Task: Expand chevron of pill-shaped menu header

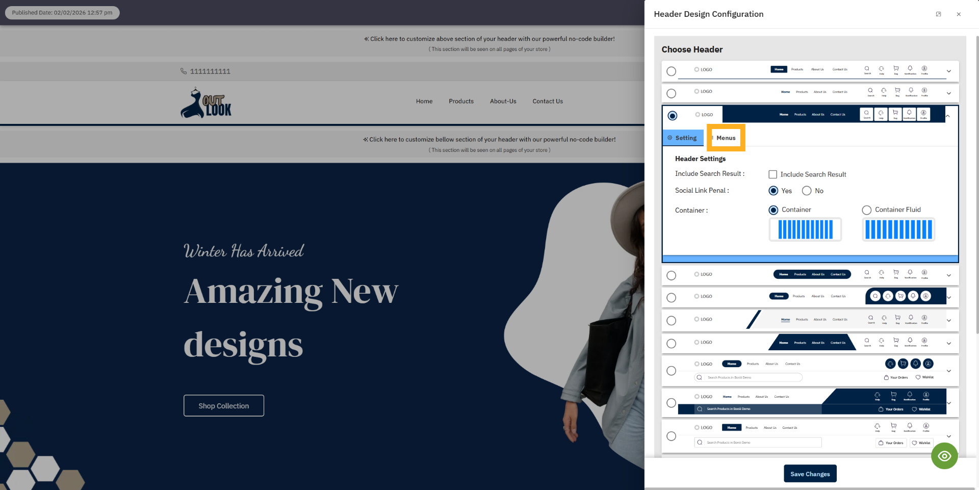Action: (949, 275)
